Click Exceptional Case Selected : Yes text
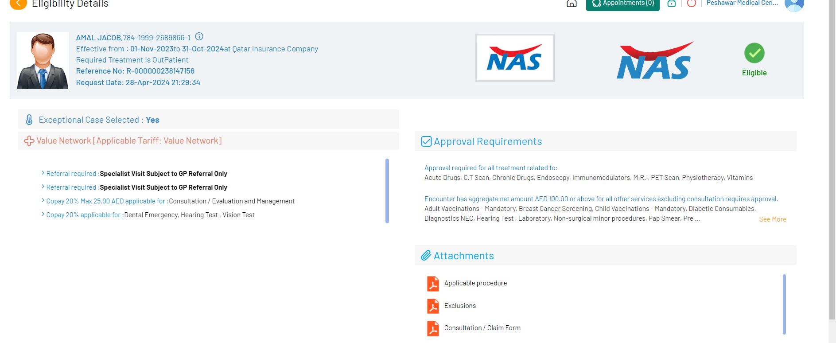836x343 pixels. [99, 120]
